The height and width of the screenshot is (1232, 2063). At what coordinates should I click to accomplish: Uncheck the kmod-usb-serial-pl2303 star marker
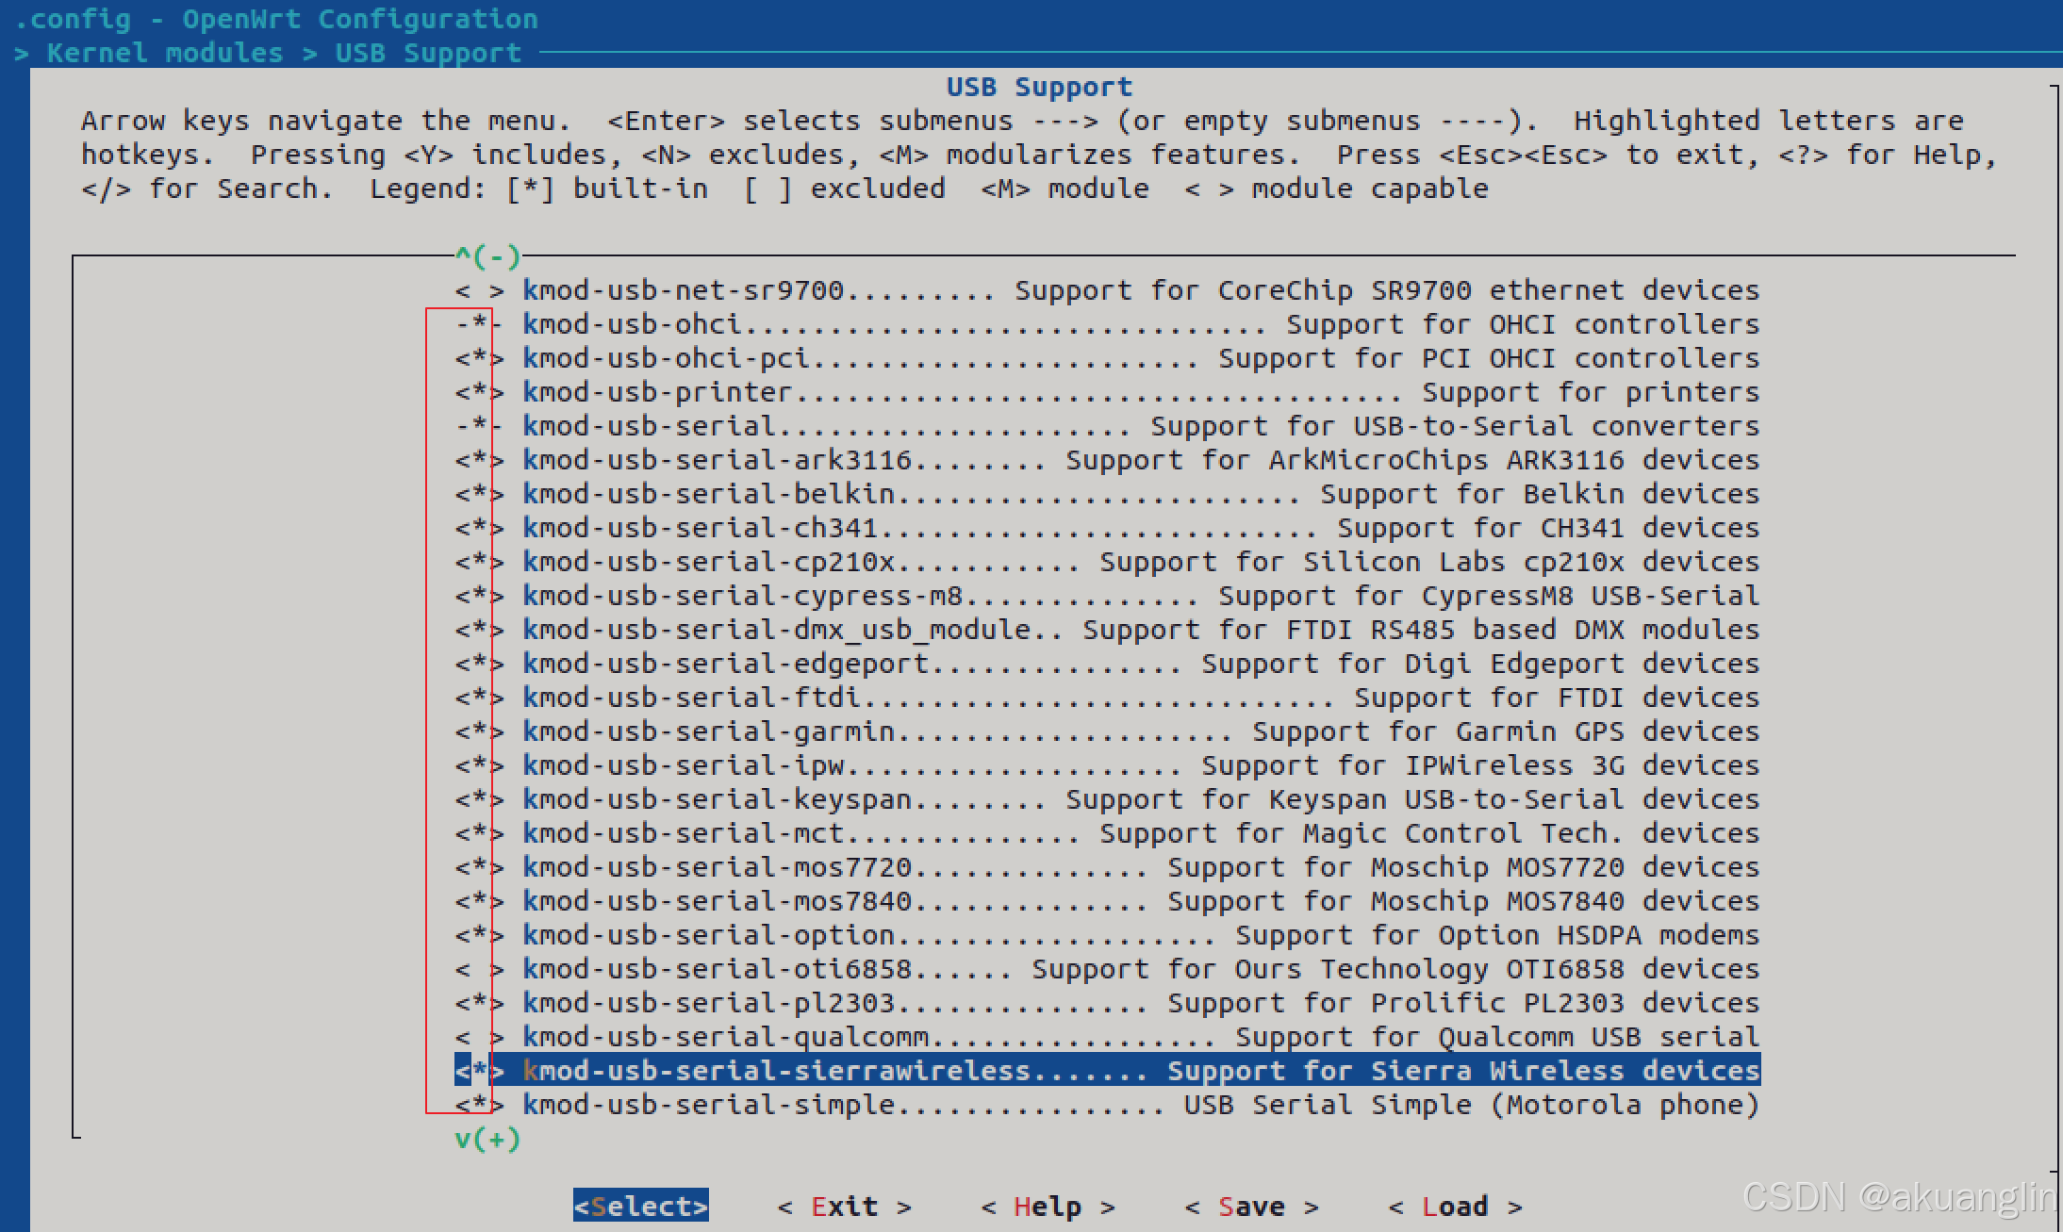[x=479, y=1003]
